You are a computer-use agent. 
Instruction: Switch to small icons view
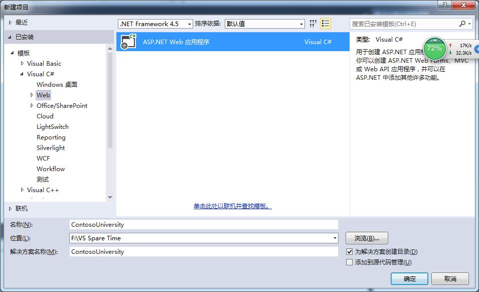pyautogui.click(x=313, y=24)
